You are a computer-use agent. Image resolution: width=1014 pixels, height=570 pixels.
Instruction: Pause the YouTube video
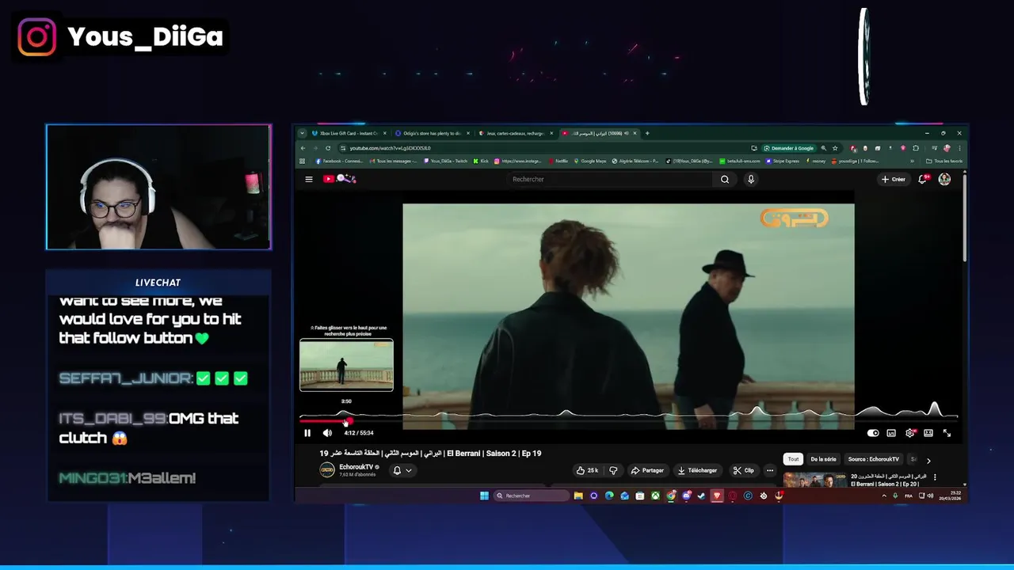[307, 433]
